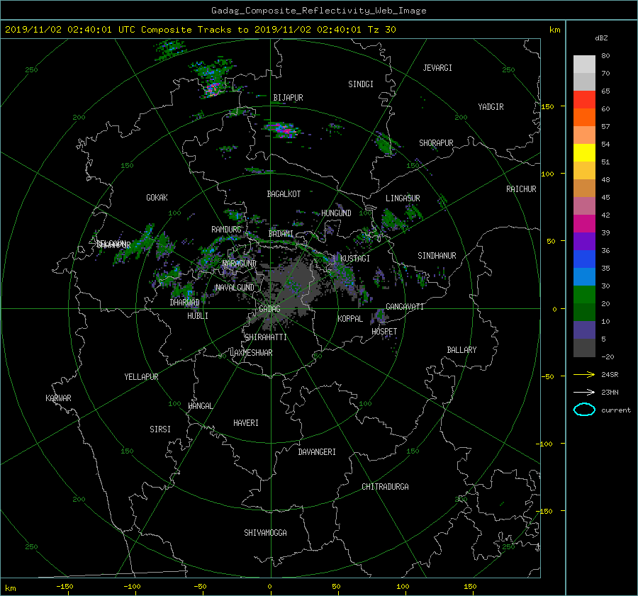Image resolution: width=638 pixels, height=596 pixels.
Task: Click the YADGIR city label
Action: 491,107
